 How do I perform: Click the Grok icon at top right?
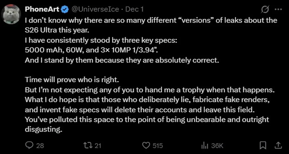tap(265, 10)
